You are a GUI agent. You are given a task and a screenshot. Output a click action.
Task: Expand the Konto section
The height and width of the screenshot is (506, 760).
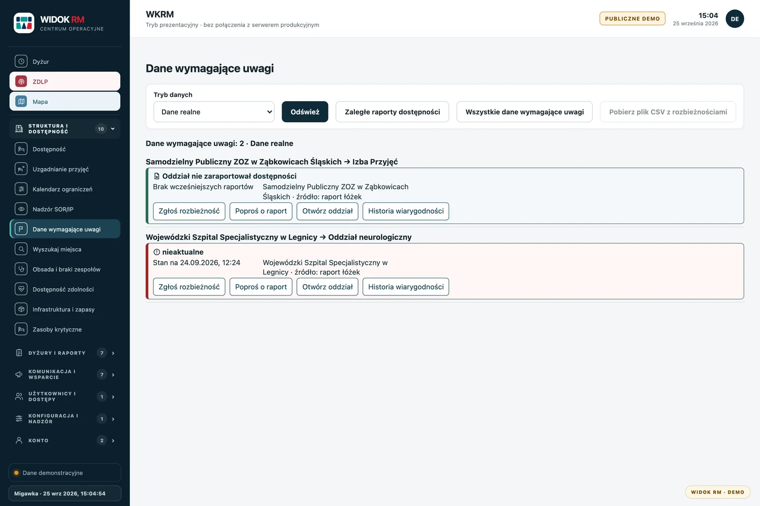pos(65,441)
